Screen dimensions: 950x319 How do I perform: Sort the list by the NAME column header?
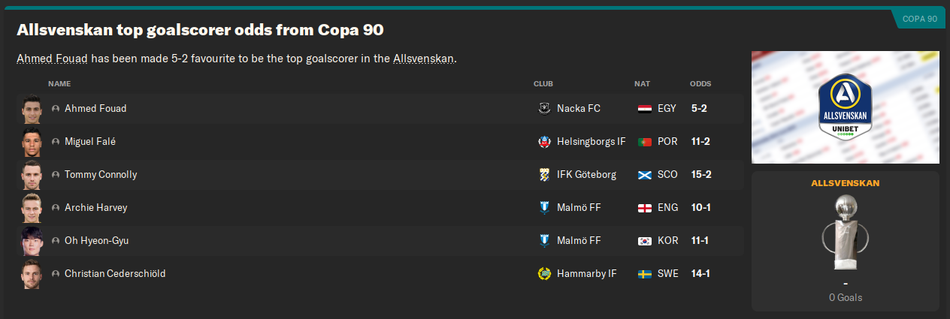[59, 83]
